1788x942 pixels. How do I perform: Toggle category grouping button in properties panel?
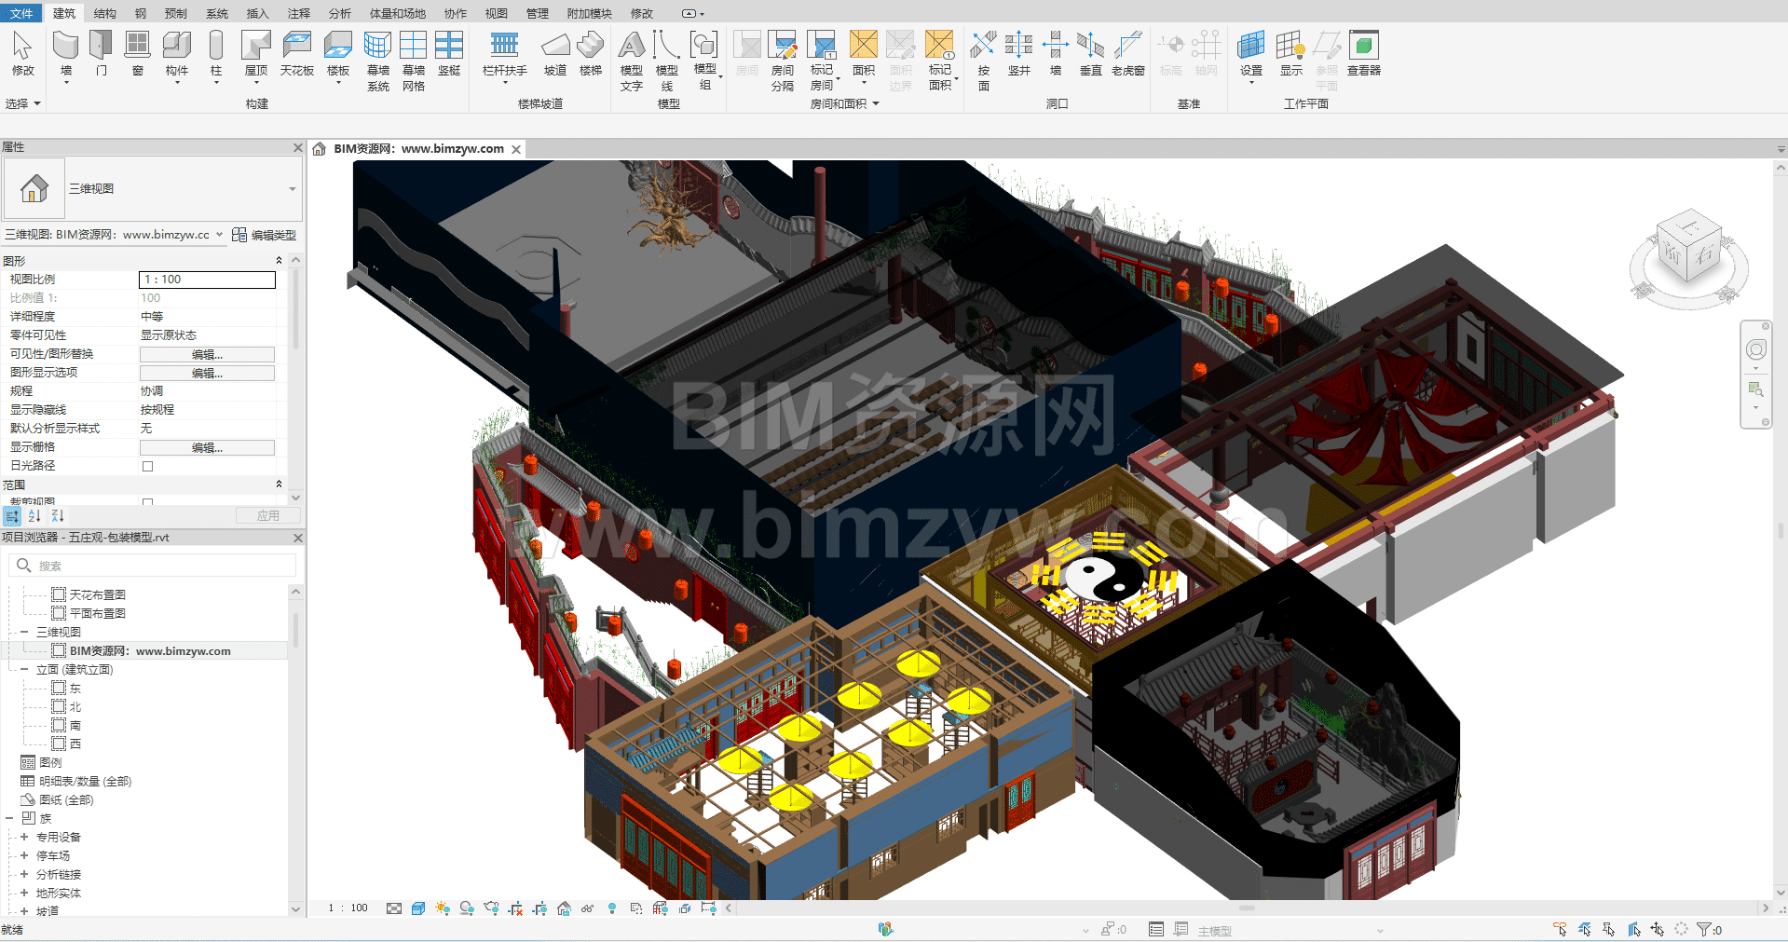tap(12, 515)
